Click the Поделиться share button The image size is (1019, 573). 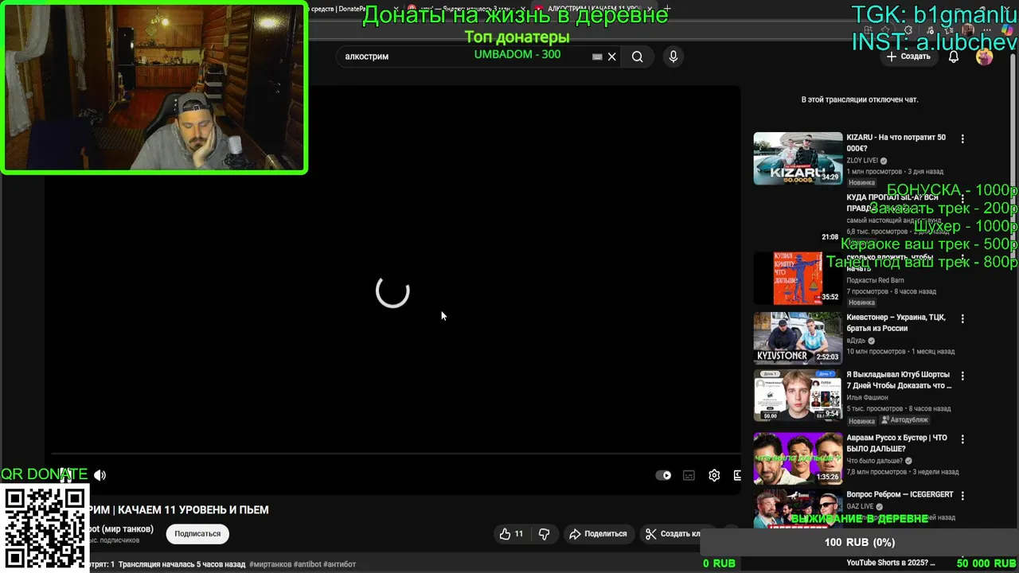598,534
